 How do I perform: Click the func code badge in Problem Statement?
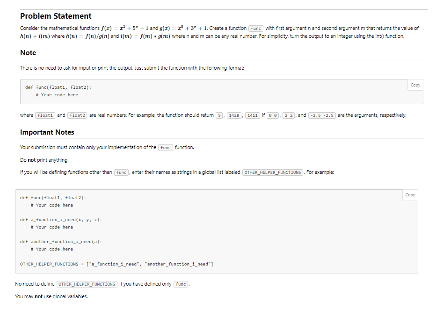pos(255,28)
